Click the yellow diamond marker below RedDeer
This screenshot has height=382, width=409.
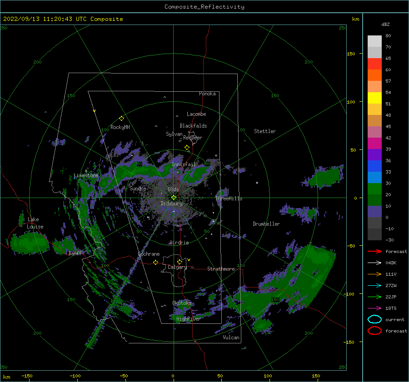tap(187, 148)
